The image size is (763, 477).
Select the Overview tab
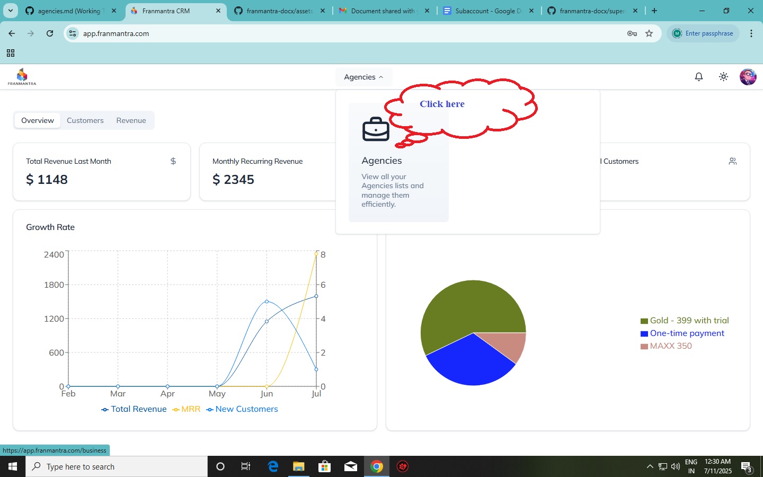(x=38, y=120)
